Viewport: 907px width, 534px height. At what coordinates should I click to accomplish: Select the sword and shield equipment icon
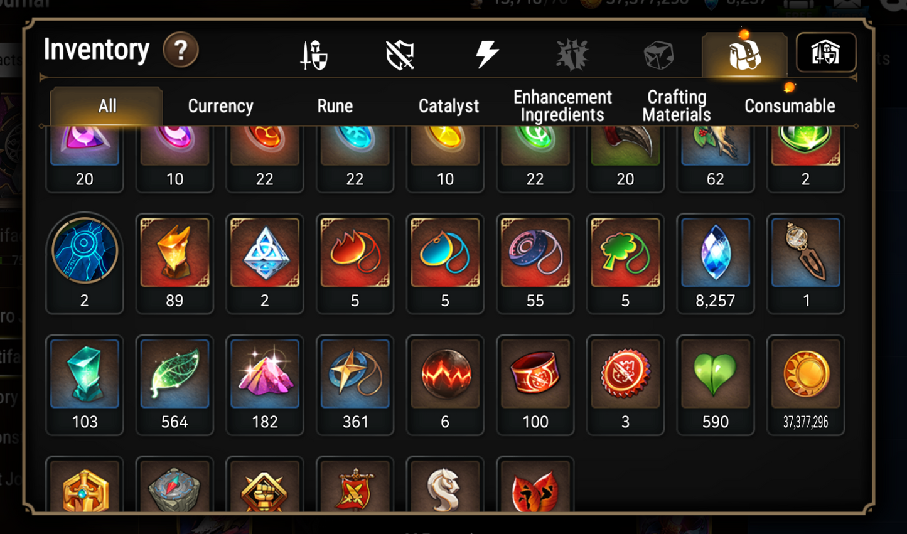pyautogui.click(x=314, y=55)
